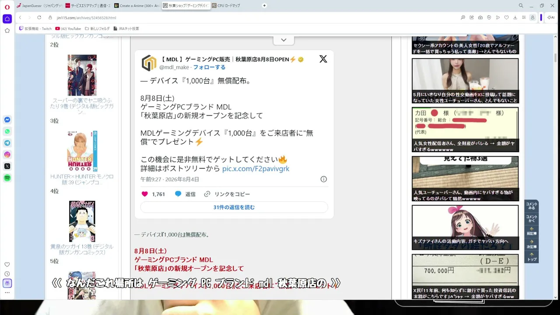
Task: Open the easy setup sliders icon
Action: [524, 17]
